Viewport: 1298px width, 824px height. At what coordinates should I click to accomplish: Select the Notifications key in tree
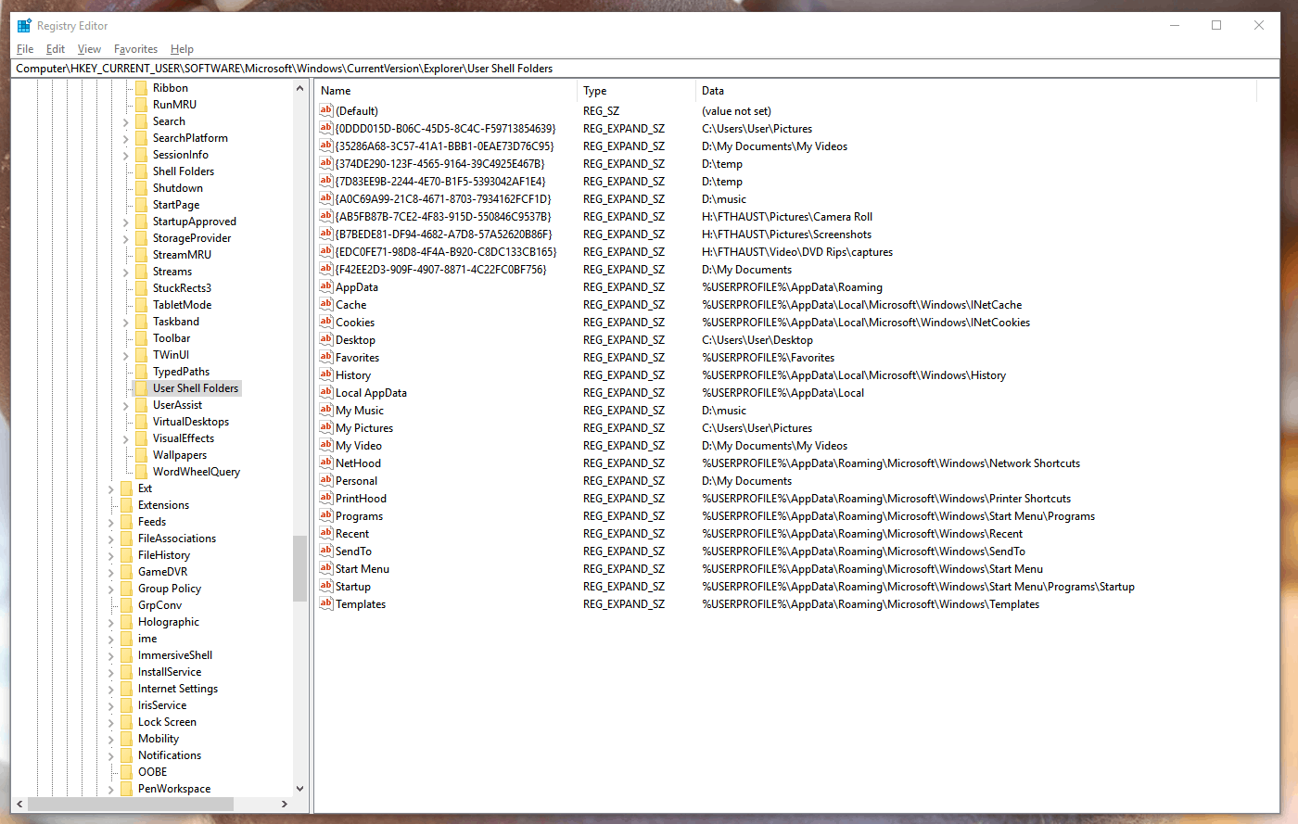coord(170,755)
